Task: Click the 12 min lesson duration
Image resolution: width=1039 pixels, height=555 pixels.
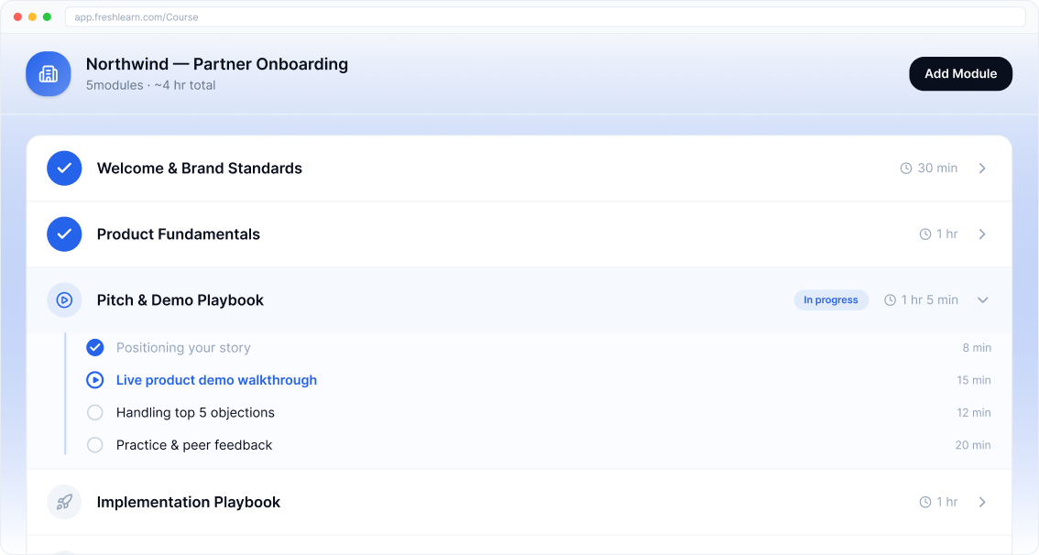Action: click(x=973, y=413)
